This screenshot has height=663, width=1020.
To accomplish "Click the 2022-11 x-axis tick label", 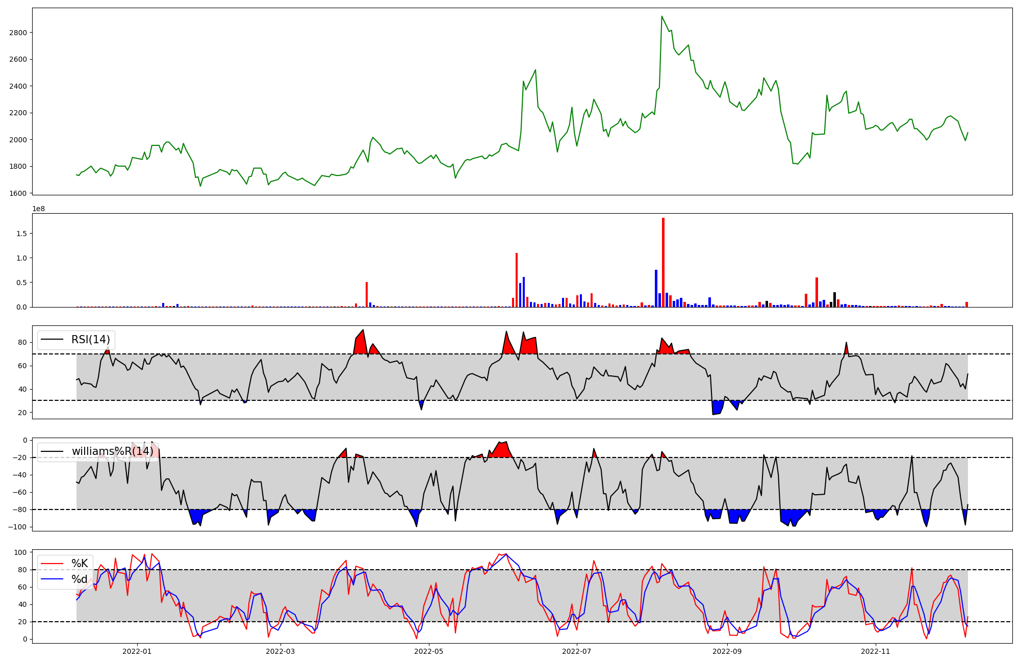I will [875, 651].
